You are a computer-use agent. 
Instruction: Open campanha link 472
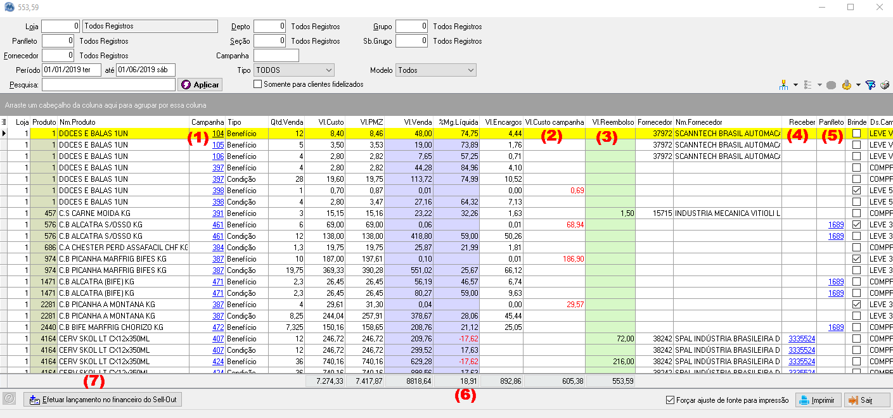point(218,327)
